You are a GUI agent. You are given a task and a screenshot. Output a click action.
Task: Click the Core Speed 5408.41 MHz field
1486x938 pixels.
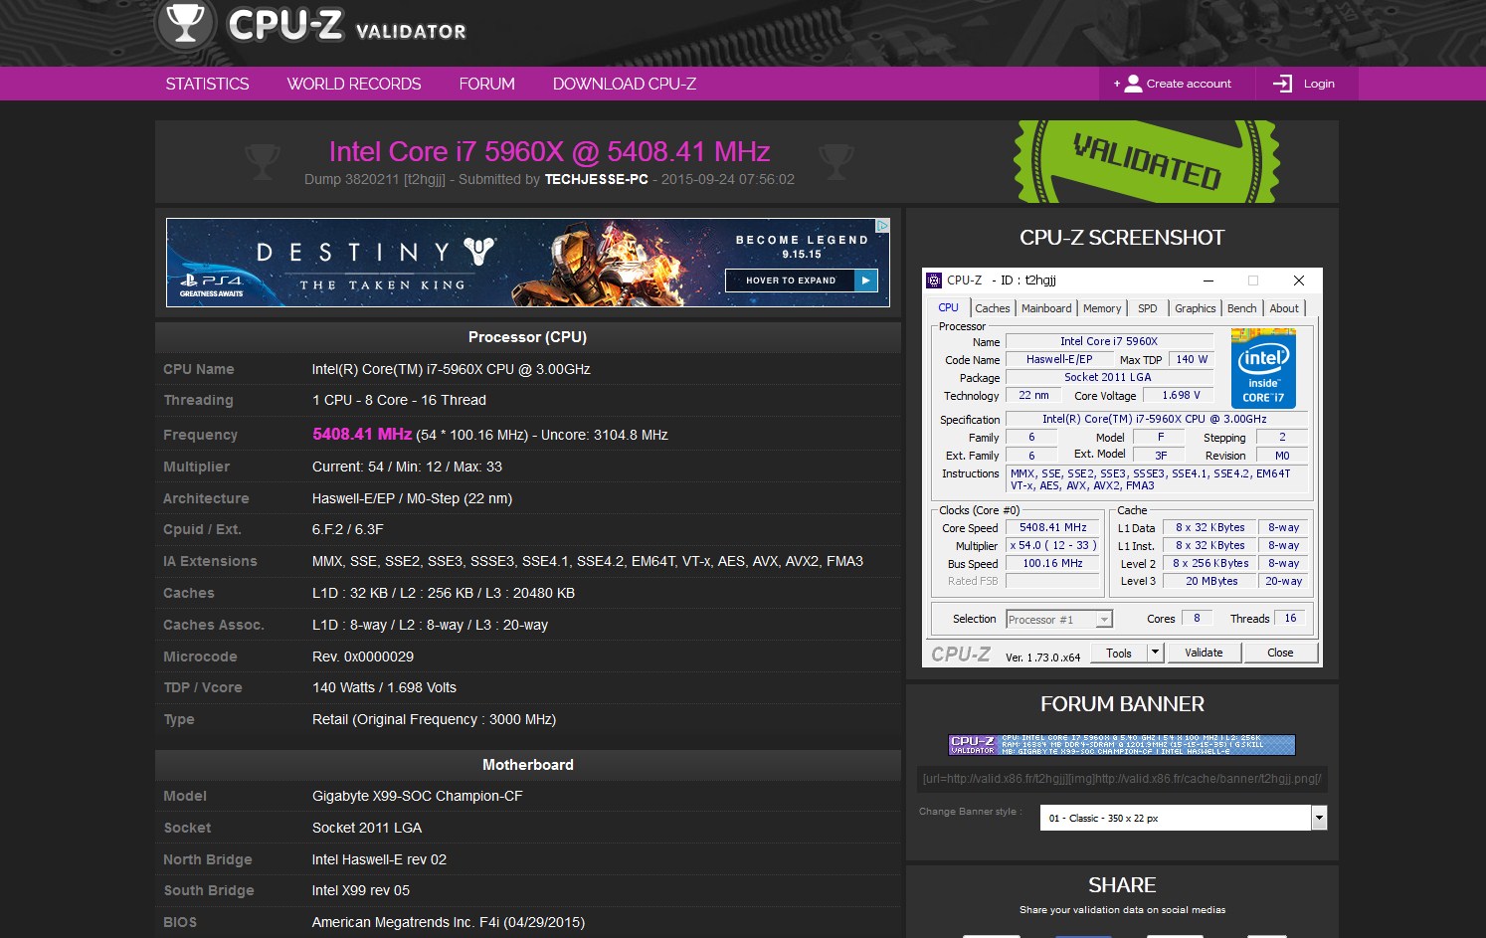pos(1052,528)
